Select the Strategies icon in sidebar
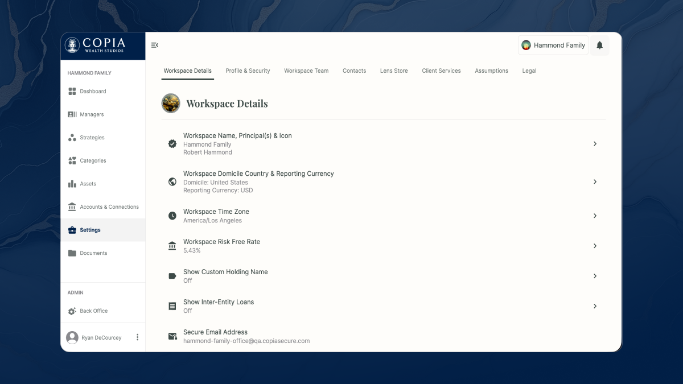683x384 pixels. (x=72, y=138)
